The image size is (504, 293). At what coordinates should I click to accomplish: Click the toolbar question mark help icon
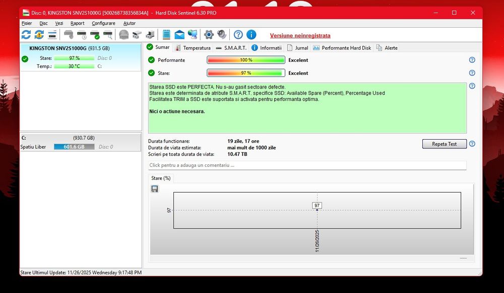click(238, 35)
